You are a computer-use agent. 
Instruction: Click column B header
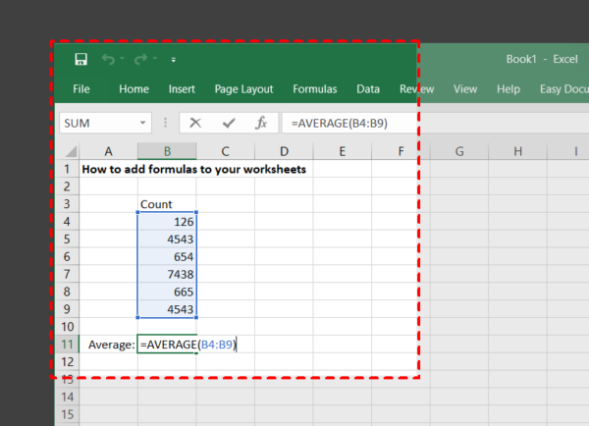click(x=167, y=151)
